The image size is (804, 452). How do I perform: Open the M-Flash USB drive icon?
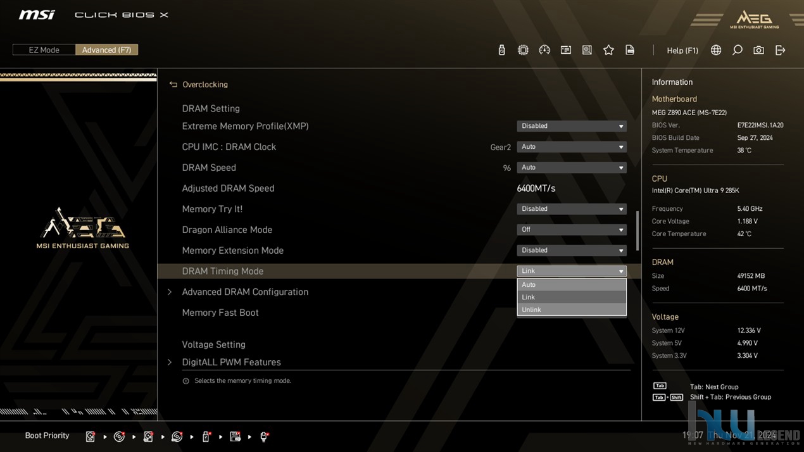click(501, 50)
